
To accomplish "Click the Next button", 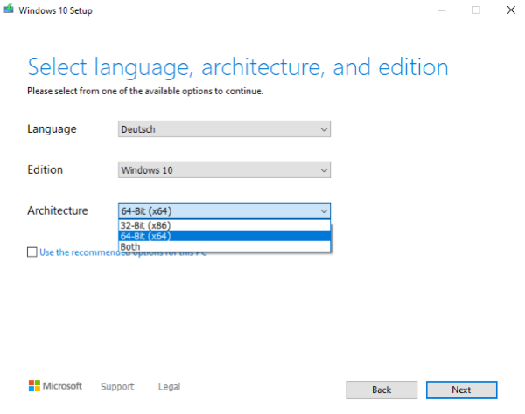I will coord(461,390).
